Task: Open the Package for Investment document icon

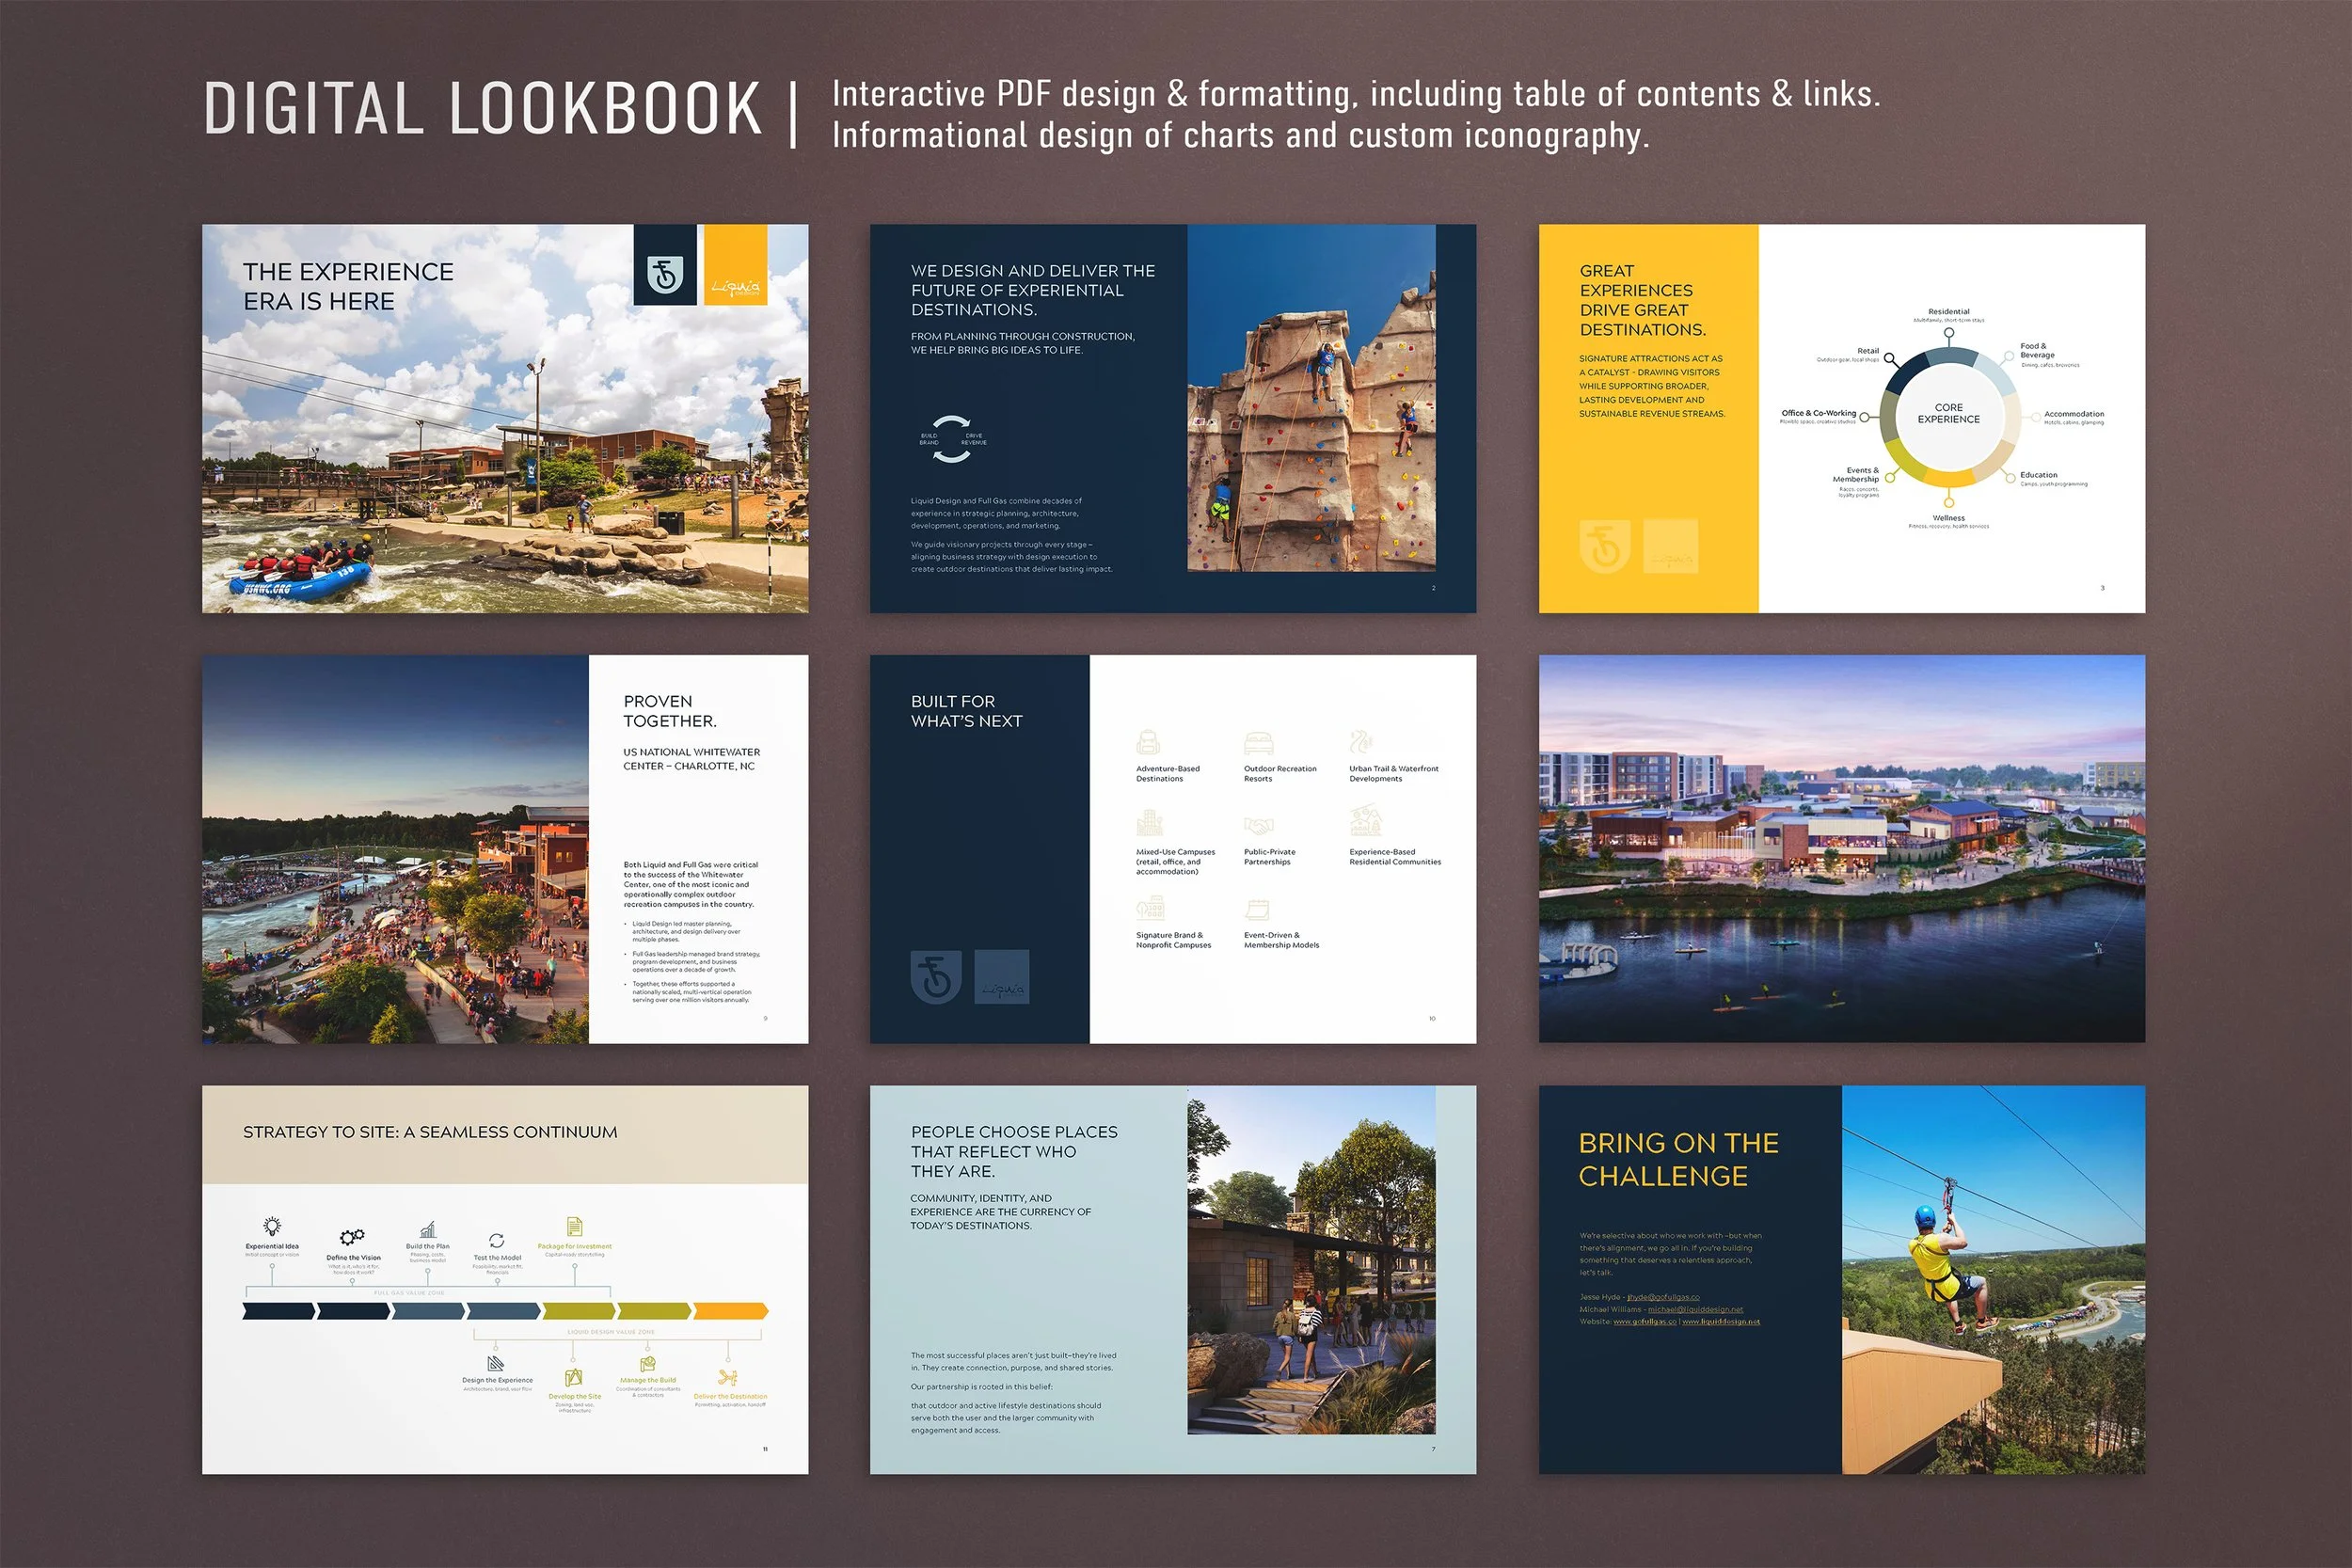Action: pos(575,1228)
